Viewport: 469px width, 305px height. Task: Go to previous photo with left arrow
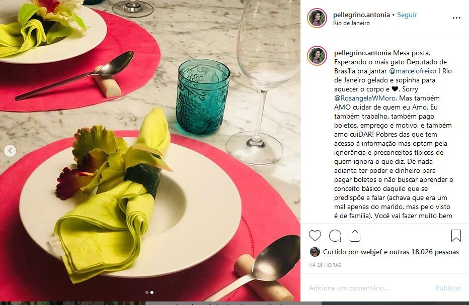(10, 151)
